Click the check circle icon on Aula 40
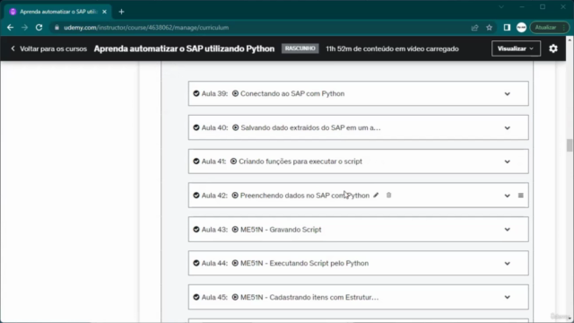This screenshot has height=323, width=574. (196, 127)
